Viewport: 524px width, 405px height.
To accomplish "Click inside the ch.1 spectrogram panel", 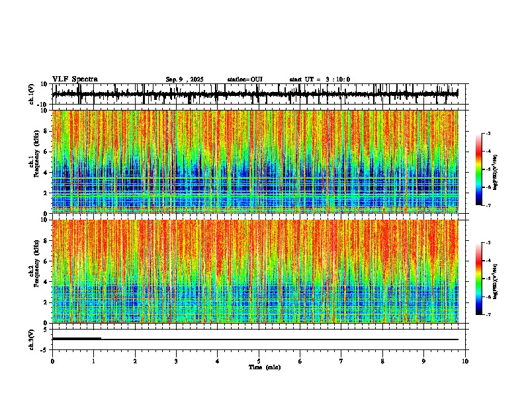I will [x=255, y=161].
